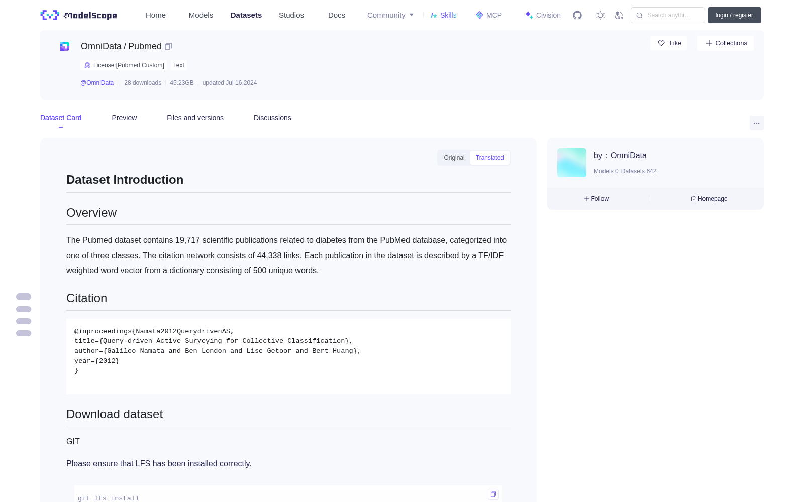Click the '45.23GB' size text
Screen dimensions: 804x502
click(x=182, y=83)
